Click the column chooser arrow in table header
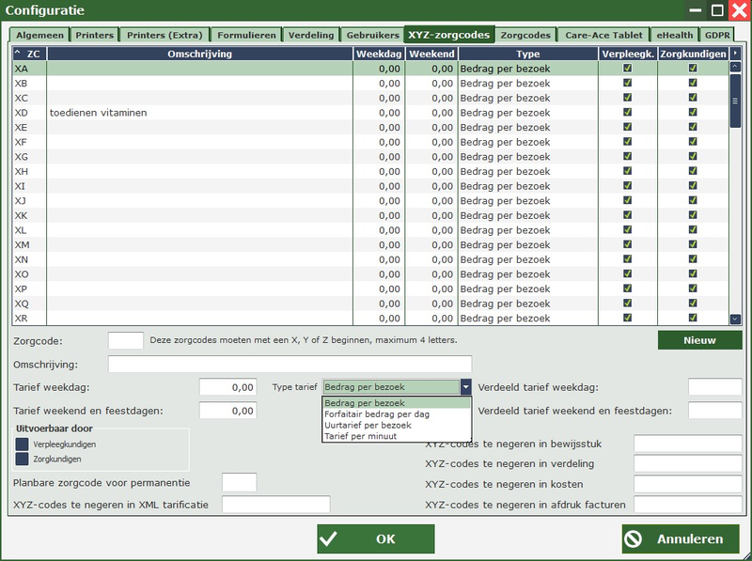The width and height of the screenshot is (752, 561). coord(735,55)
